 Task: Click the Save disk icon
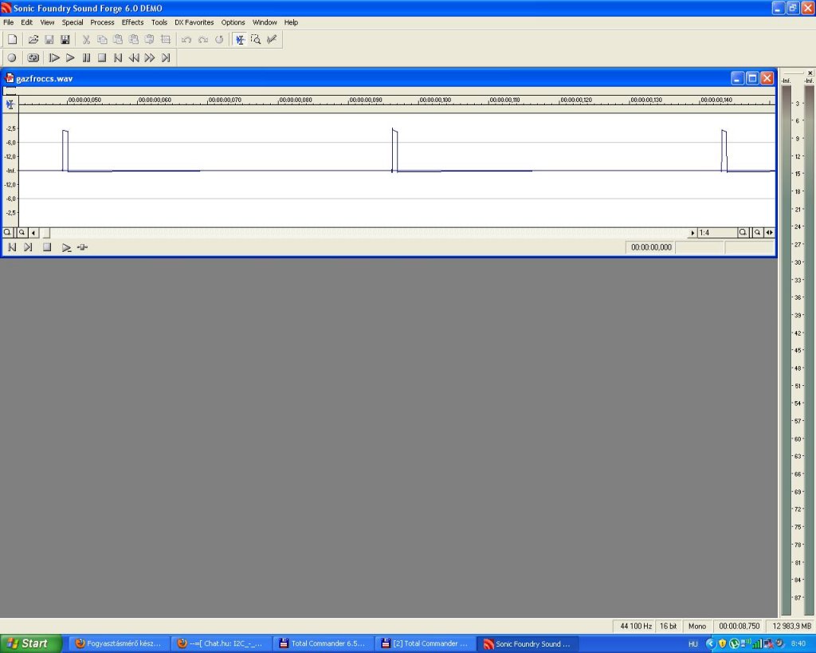point(49,40)
